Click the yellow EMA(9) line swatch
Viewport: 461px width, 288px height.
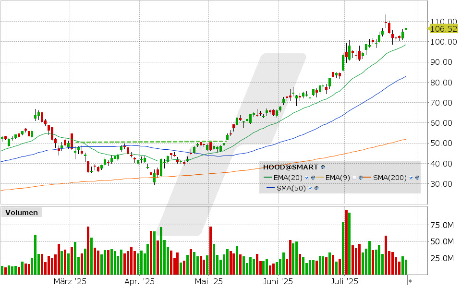coord(320,178)
